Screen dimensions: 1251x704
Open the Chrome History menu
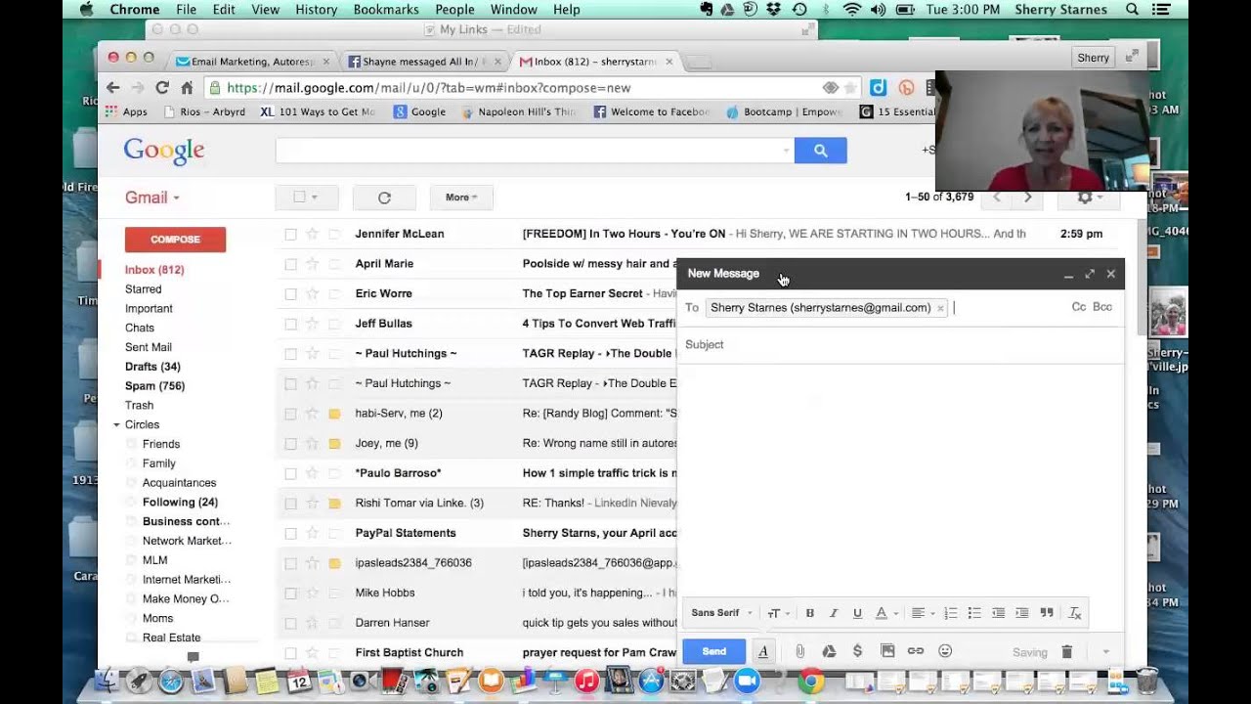[x=316, y=10]
